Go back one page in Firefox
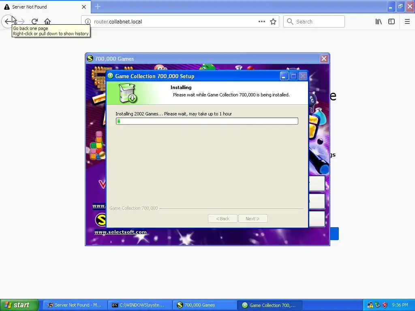This screenshot has height=311, width=415. pyautogui.click(x=8, y=21)
